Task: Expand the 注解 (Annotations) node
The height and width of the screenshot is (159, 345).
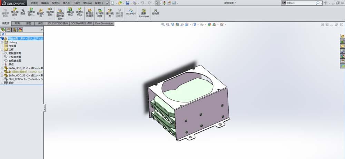Action: (2, 49)
